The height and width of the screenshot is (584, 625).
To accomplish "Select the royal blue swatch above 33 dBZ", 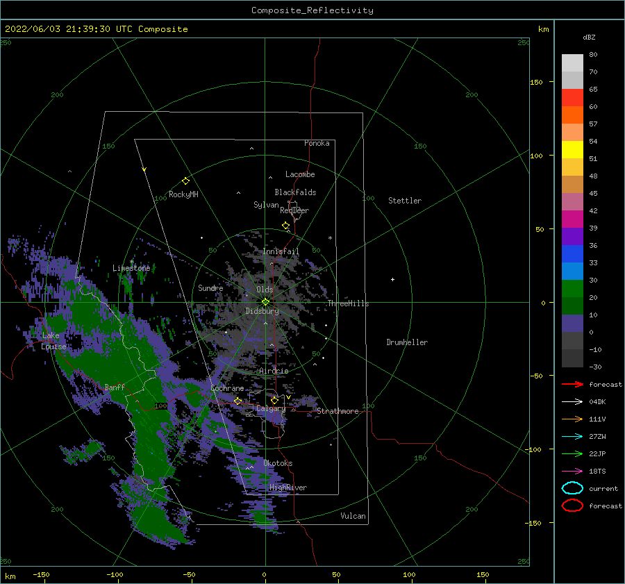I will click(x=572, y=254).
